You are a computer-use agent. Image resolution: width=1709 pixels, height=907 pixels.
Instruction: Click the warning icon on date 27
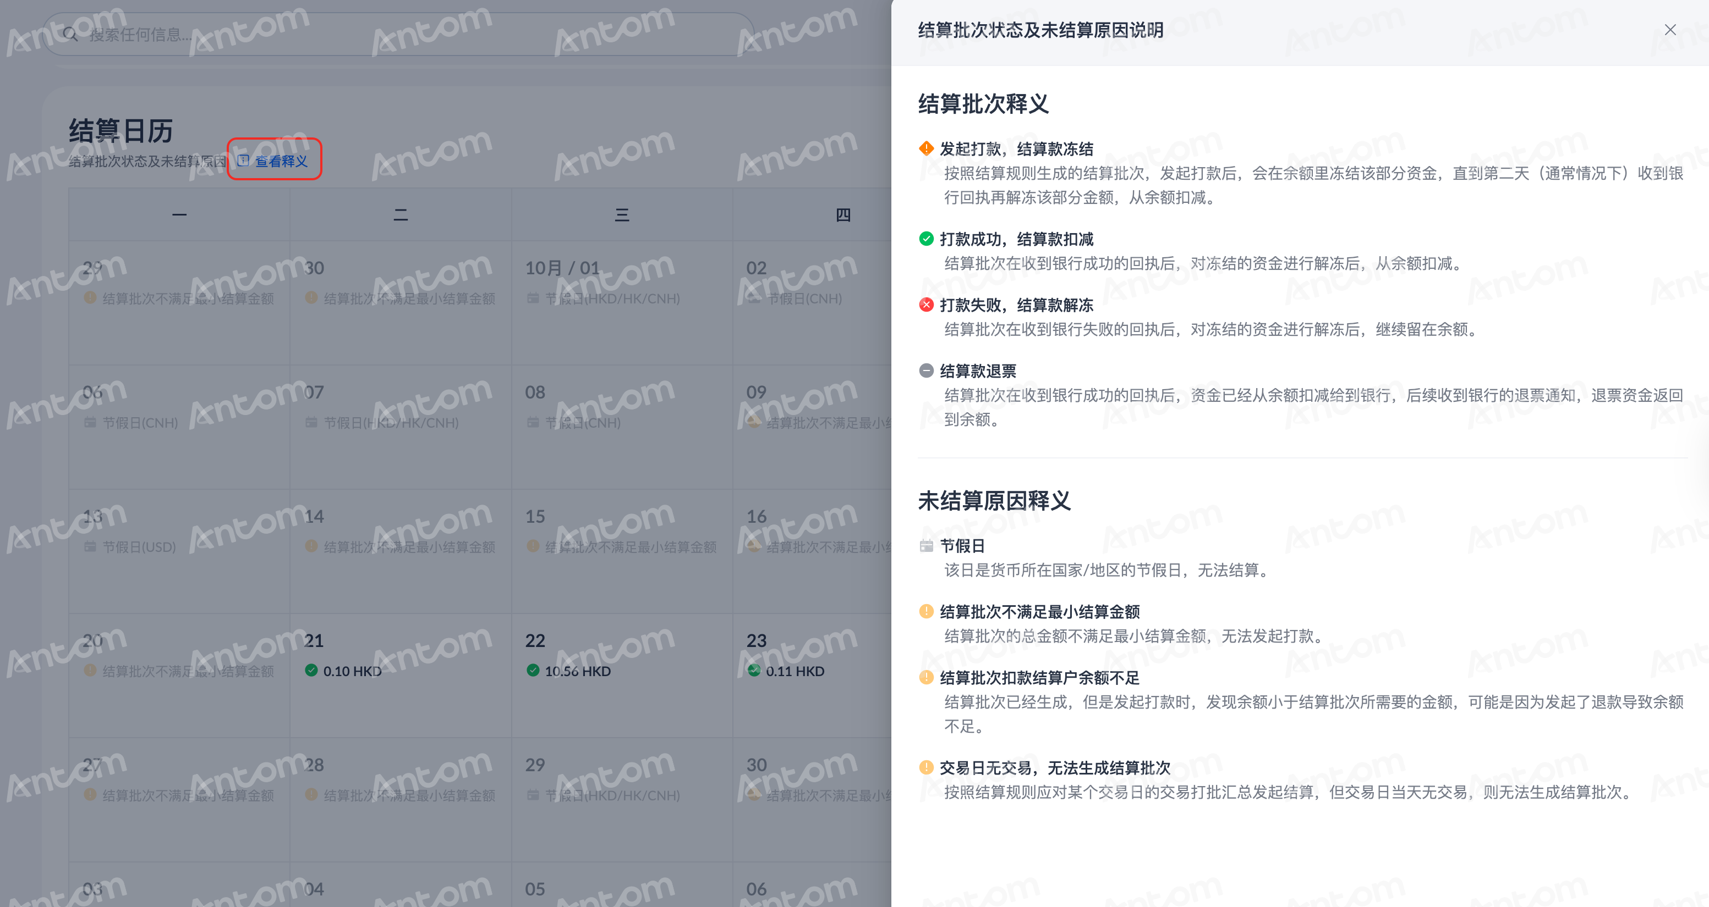tap(90, 794)
